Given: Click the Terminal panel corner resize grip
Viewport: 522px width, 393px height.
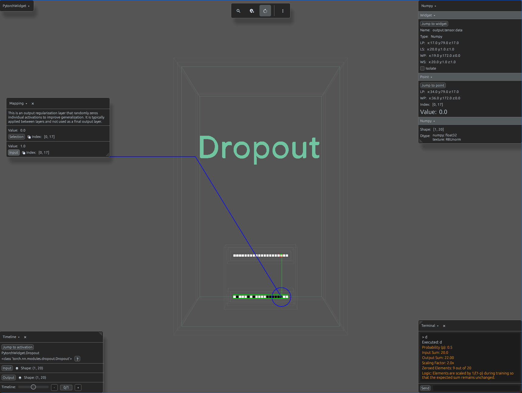Looking at the screenshot, I should [421, 322].
